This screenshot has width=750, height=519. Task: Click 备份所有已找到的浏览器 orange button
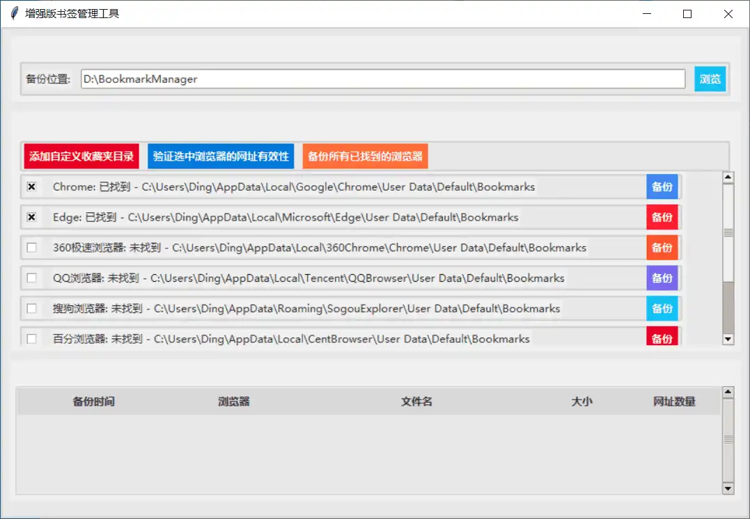click(x=365, y=157)
